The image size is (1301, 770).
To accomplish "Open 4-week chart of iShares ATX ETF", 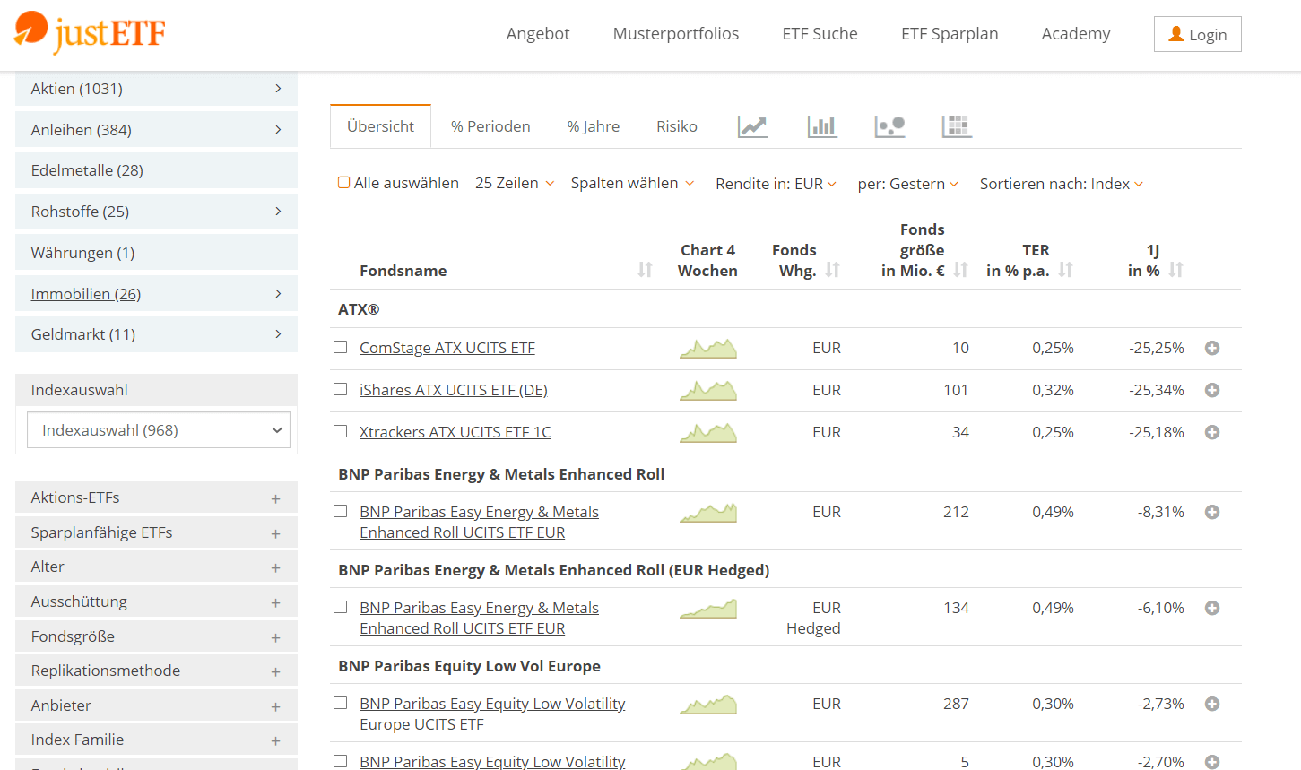I will pos(708,390).
